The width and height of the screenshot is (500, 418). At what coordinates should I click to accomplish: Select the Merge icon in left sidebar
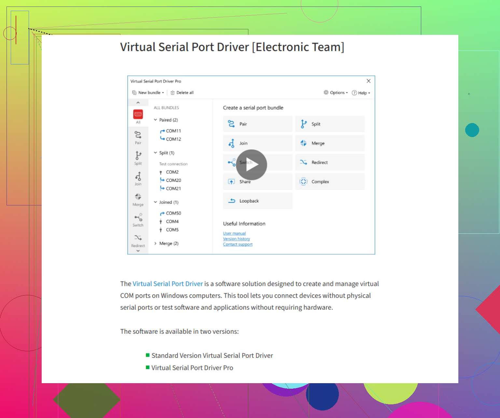[x=138, y=197]
